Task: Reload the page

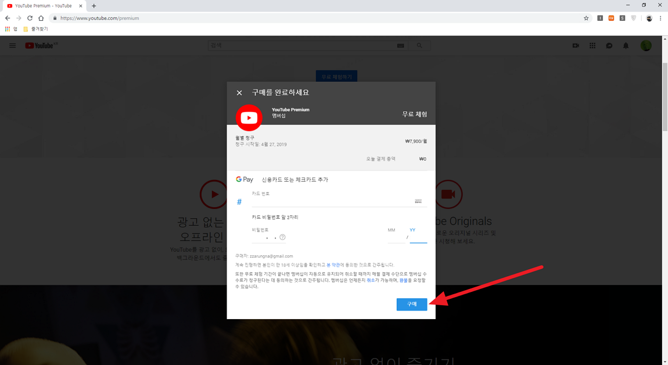Action: point(30,18)
